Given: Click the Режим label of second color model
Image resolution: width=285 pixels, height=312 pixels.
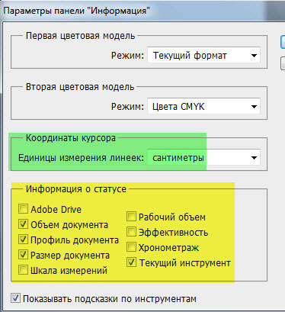Looking at the screenshot, I should 127,107.
